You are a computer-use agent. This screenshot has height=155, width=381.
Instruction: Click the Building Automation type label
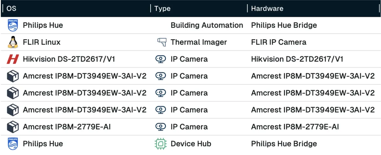click(x=207, y=25)
